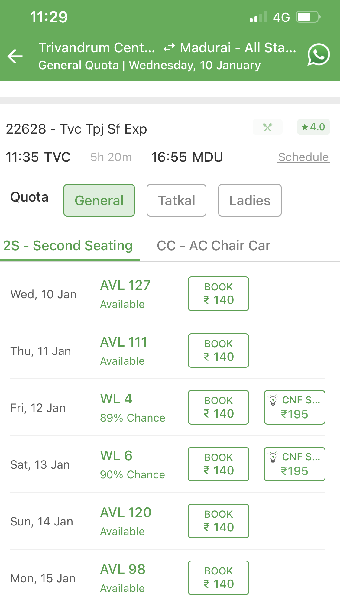Tap the 4.0 star rating badge
340x611 pixels.
313,127
